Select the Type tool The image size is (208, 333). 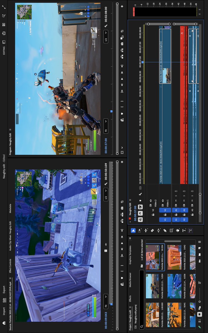tap(184, 231)
